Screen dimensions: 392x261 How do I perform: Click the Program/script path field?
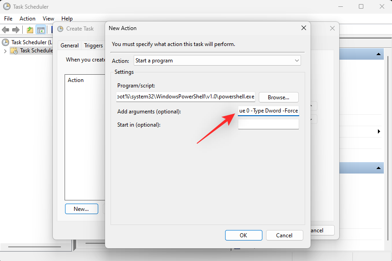pos(186,97)
